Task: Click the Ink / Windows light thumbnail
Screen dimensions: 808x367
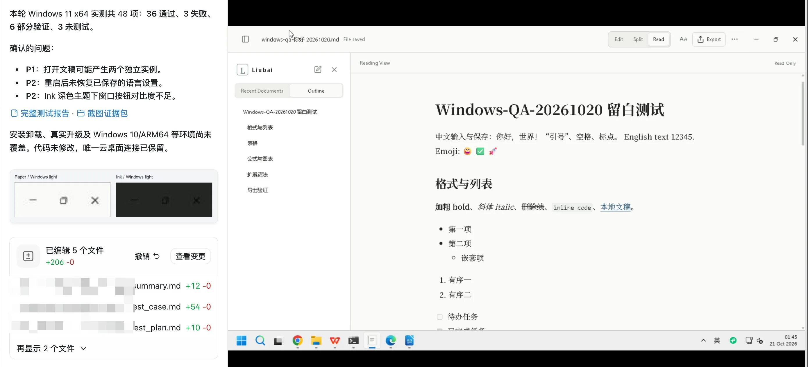Action: coord(164,200)
